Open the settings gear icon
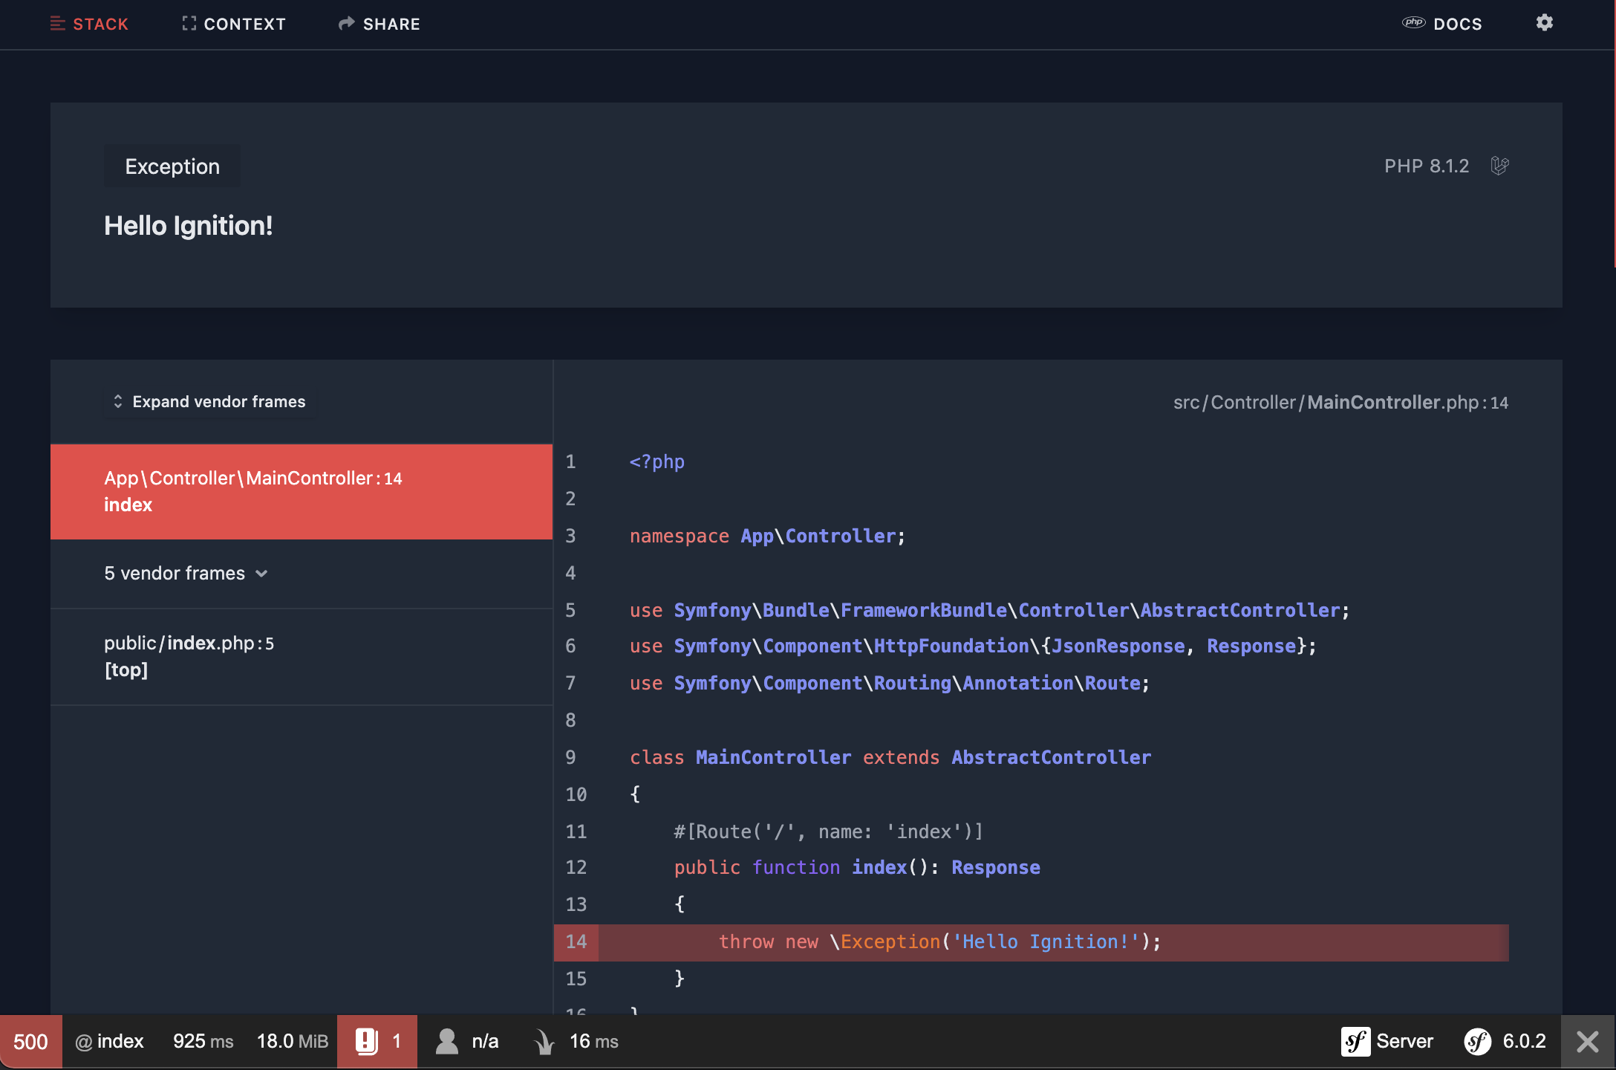Image resolution: width=1616 pixels, height=1070 pixels. (1544, 23)
